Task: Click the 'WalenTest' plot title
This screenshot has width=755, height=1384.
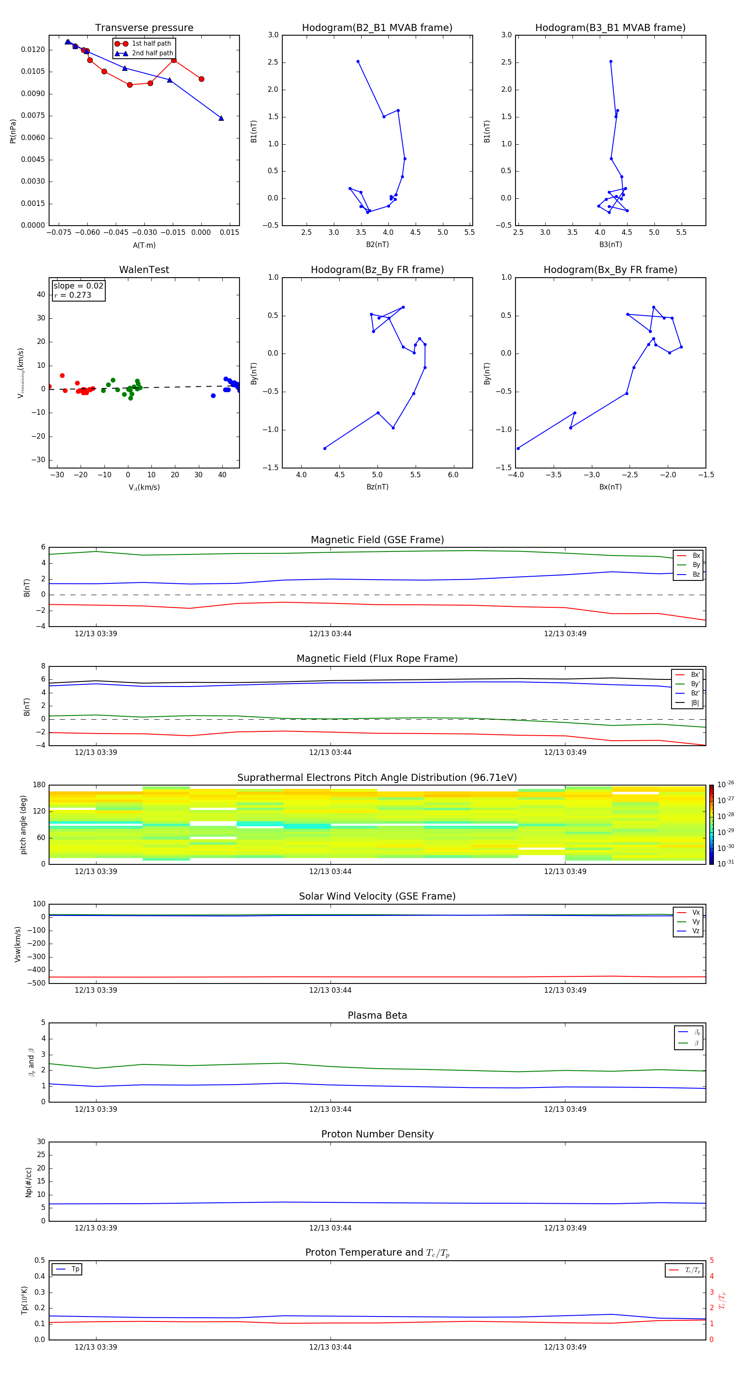Action: [x=144, y=270]
